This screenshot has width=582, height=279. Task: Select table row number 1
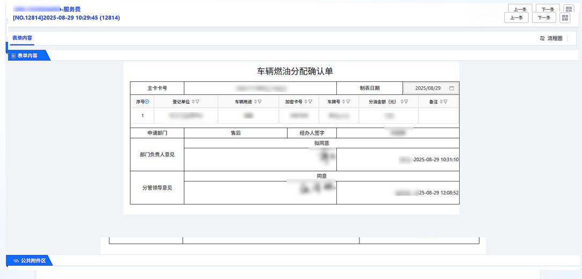point(142,115)
